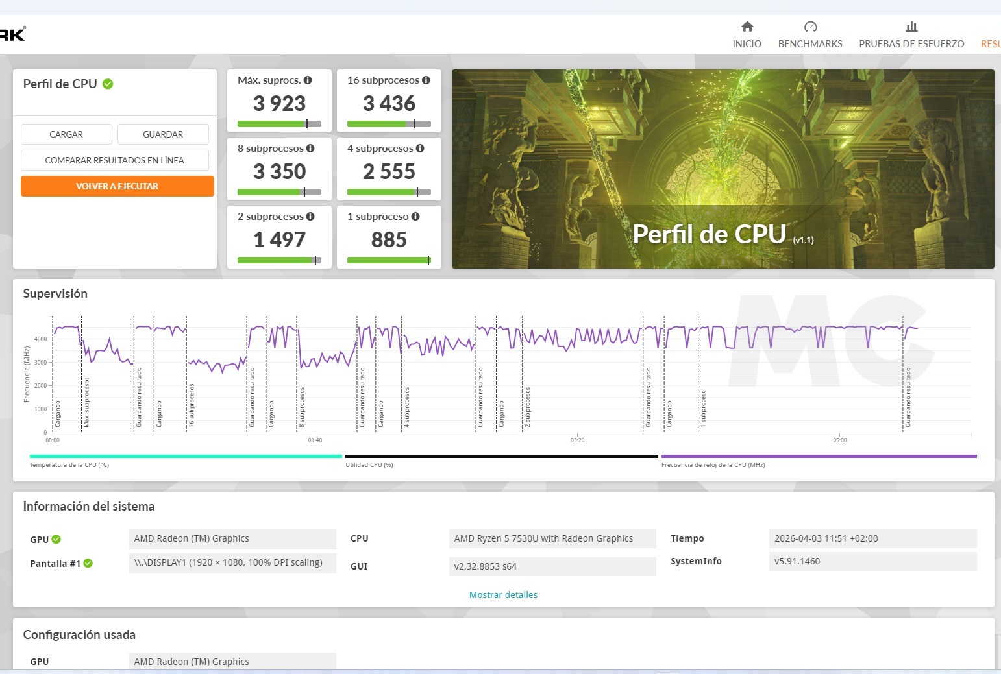Open the BENCHMARKS gauge icon
The image size is (1001, 674).
coord(809,27)
